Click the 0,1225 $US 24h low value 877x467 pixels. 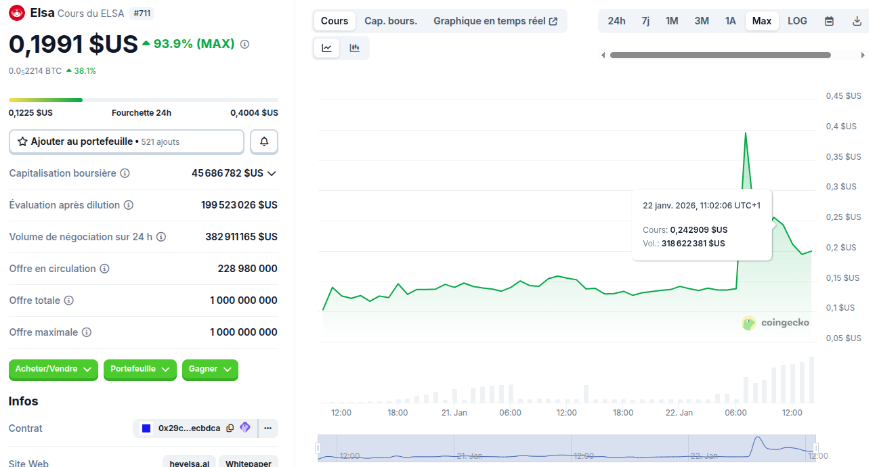pyautogui.click(x=30, y=113)
